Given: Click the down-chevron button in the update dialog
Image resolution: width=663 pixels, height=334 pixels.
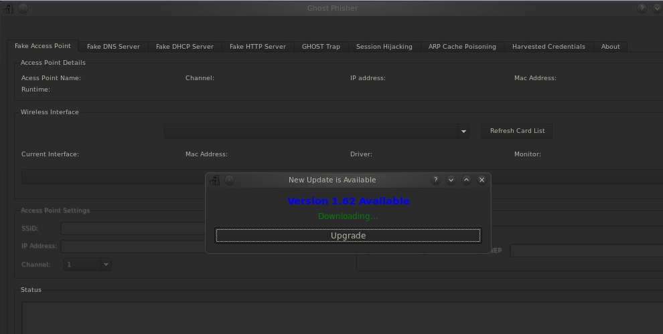Looking at the screenshot, I should pyautogui.click(x=451, y=180).
